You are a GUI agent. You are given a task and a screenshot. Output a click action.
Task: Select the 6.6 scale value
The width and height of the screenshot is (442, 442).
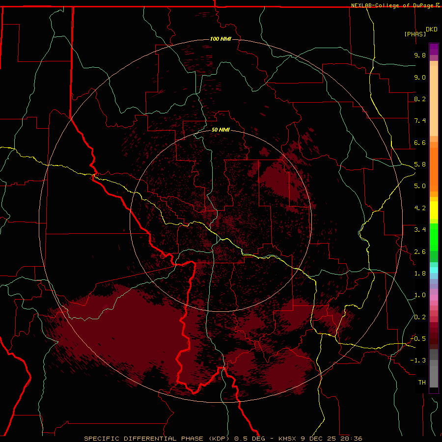(420, 142)
